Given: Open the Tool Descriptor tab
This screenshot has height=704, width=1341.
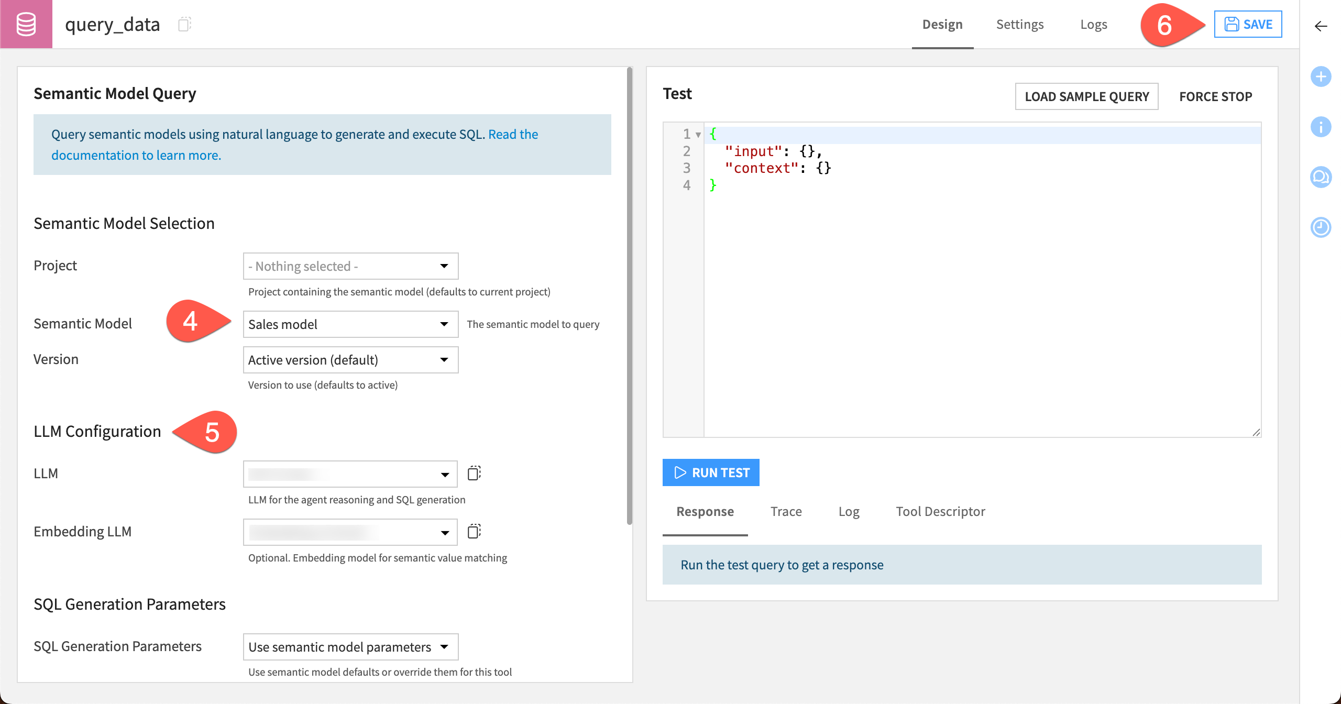Looking at the screenshot, I should (x=940, y=511).
